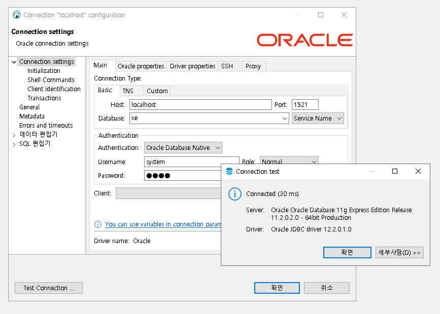Expand the SQL 편집기 tree node
The image size is (440, 314).
pyautogui.click(x=14, y=144)
